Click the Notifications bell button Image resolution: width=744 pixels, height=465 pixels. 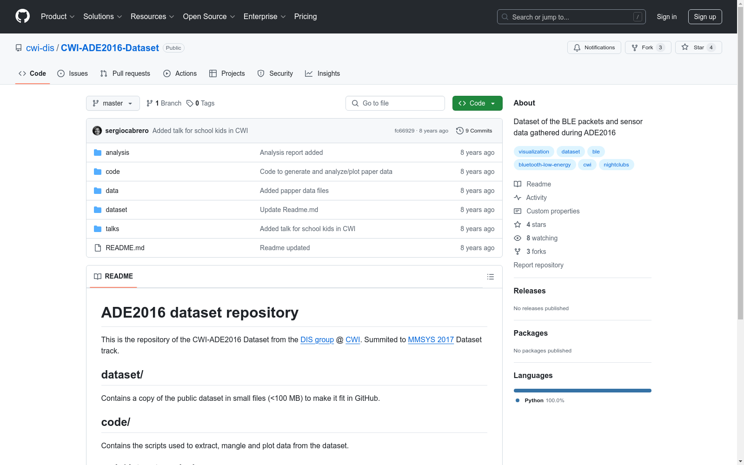(594, 47)
